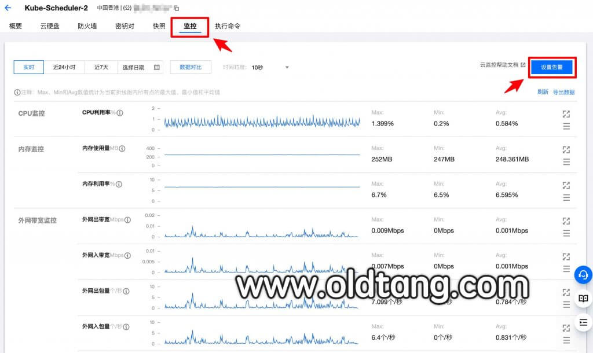Screen dimensions: 593x353
Task: Open the 选择日期 date picker
Action: [x=141, y=67]
